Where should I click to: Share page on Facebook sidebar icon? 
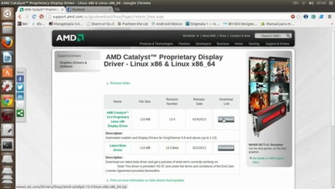20,79
